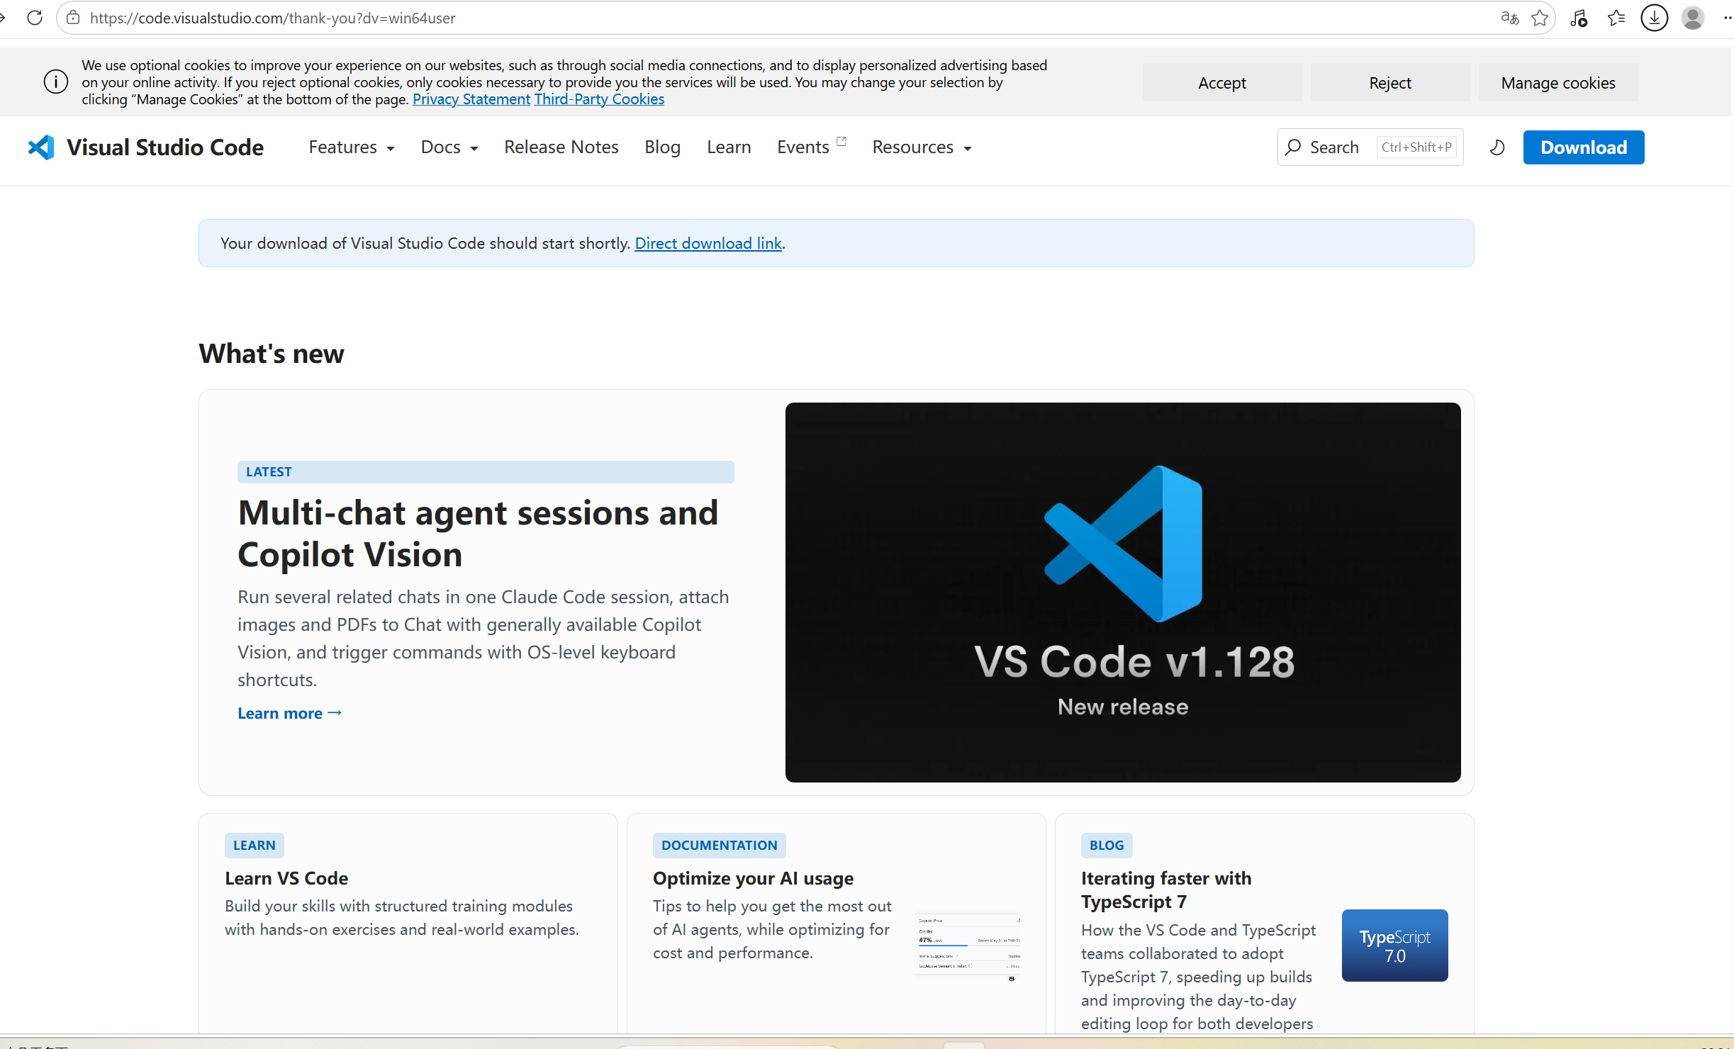The height and width of the screenshot is (1049, 1734).
Task: Open Iterating faster with TypeScript 7 title
Action: (x=1166, y=890)
